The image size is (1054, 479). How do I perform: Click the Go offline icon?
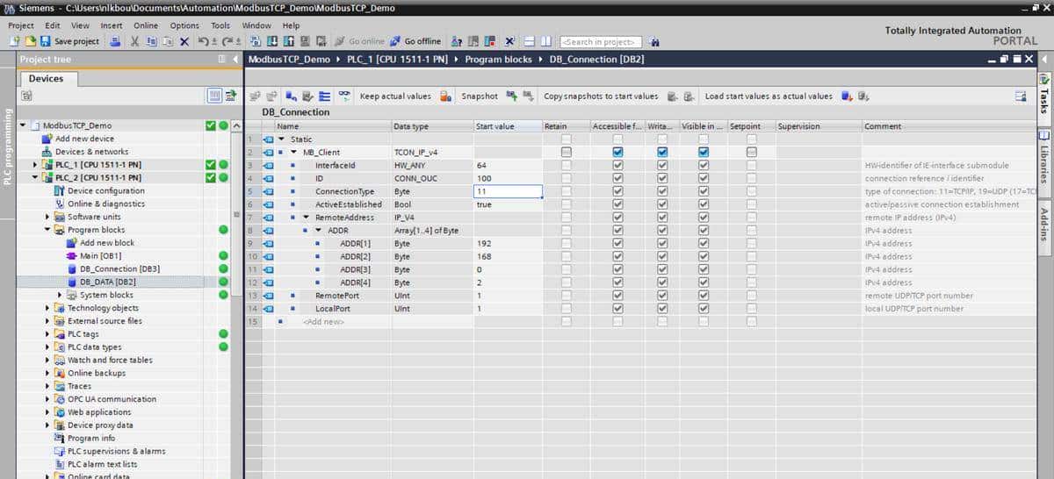coord(396,41)
